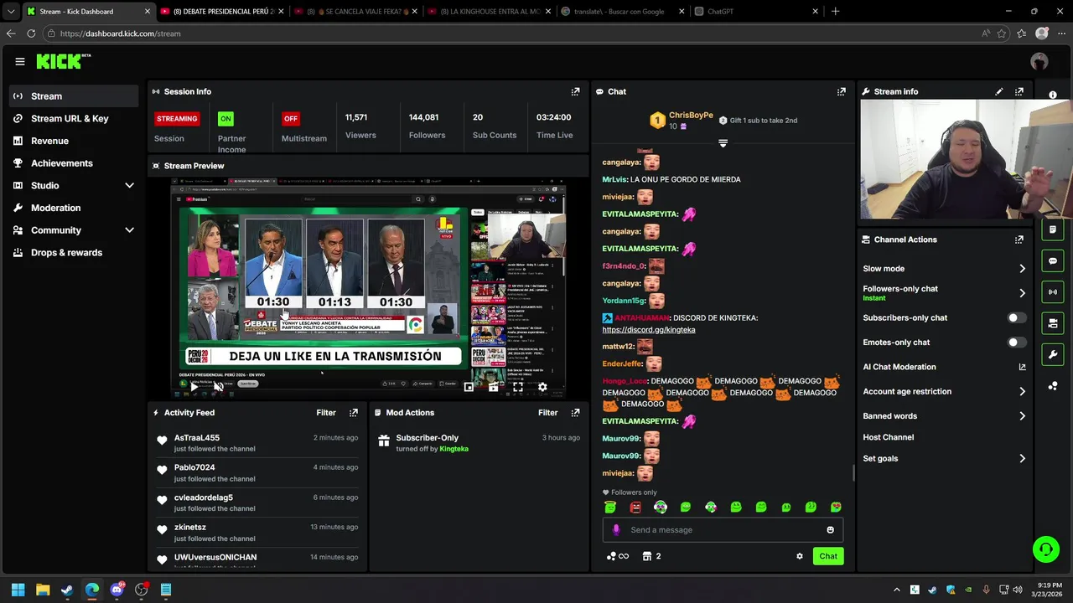Open the green headset support button

[x=1046, y=549]
